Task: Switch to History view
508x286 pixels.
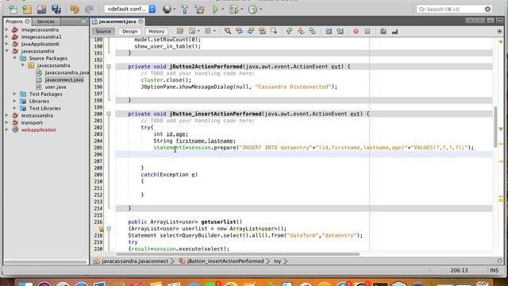Action: [x=156, y=32]
